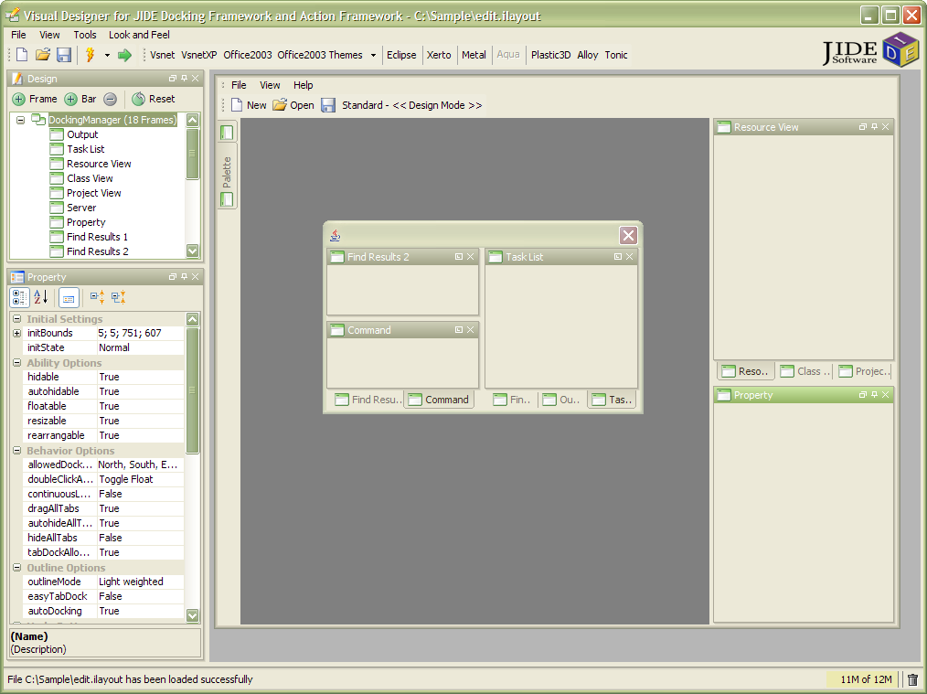Viewport: 927px width, 694px height.
Task: Switch to the Class .. tab
Action: (x=805, y=371)
